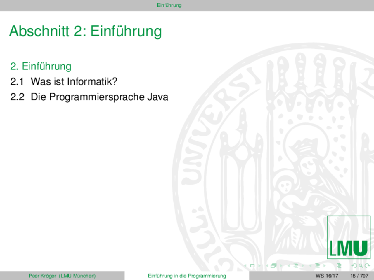Viewport: 374px width, 280px height.
Task: Go to previous subsection arrow in navigation bar
Action: coord(289,266)
